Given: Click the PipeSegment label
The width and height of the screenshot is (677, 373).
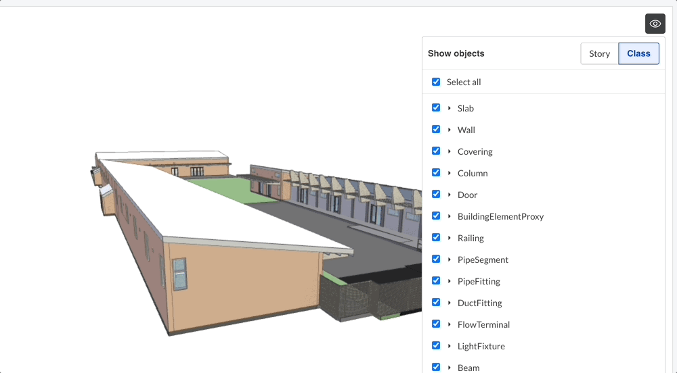Looking at the screenshot, I should [483, 259].
